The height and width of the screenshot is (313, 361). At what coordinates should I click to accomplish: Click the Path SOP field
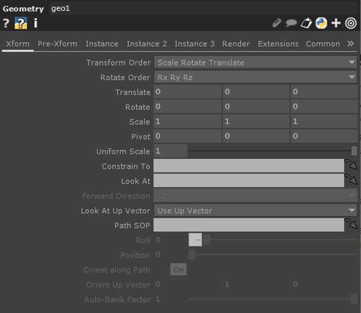249,225
